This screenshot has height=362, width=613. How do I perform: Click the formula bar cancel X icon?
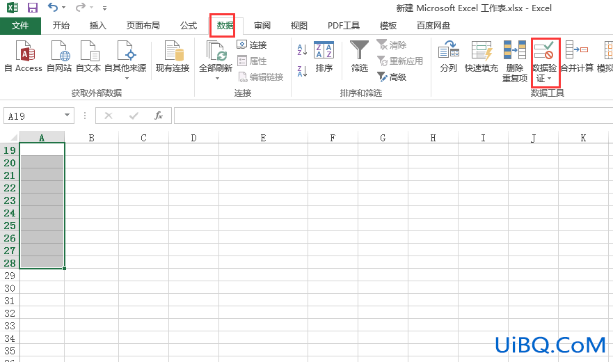(109, 116)
